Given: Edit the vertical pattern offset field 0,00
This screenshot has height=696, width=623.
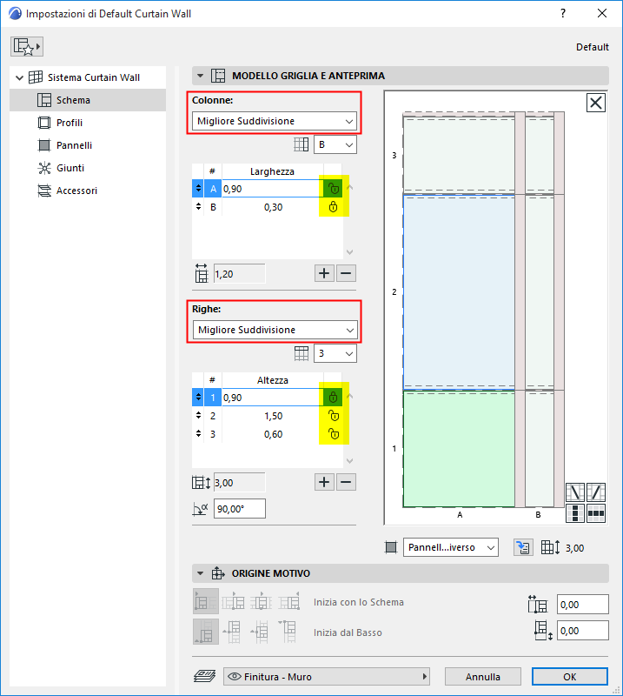Looking at the screenshot, I should [x=583, y=631].
